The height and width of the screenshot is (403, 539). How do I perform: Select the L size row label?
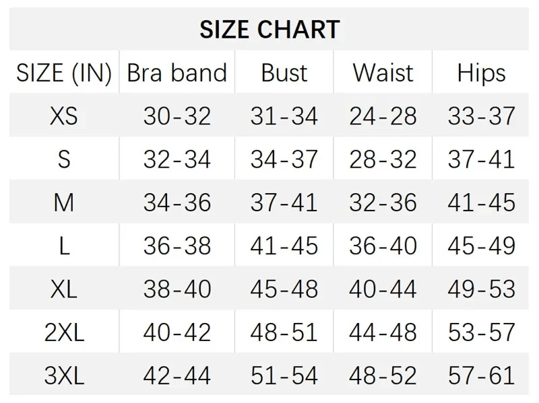pyautogui.click(x=64, y=246)
